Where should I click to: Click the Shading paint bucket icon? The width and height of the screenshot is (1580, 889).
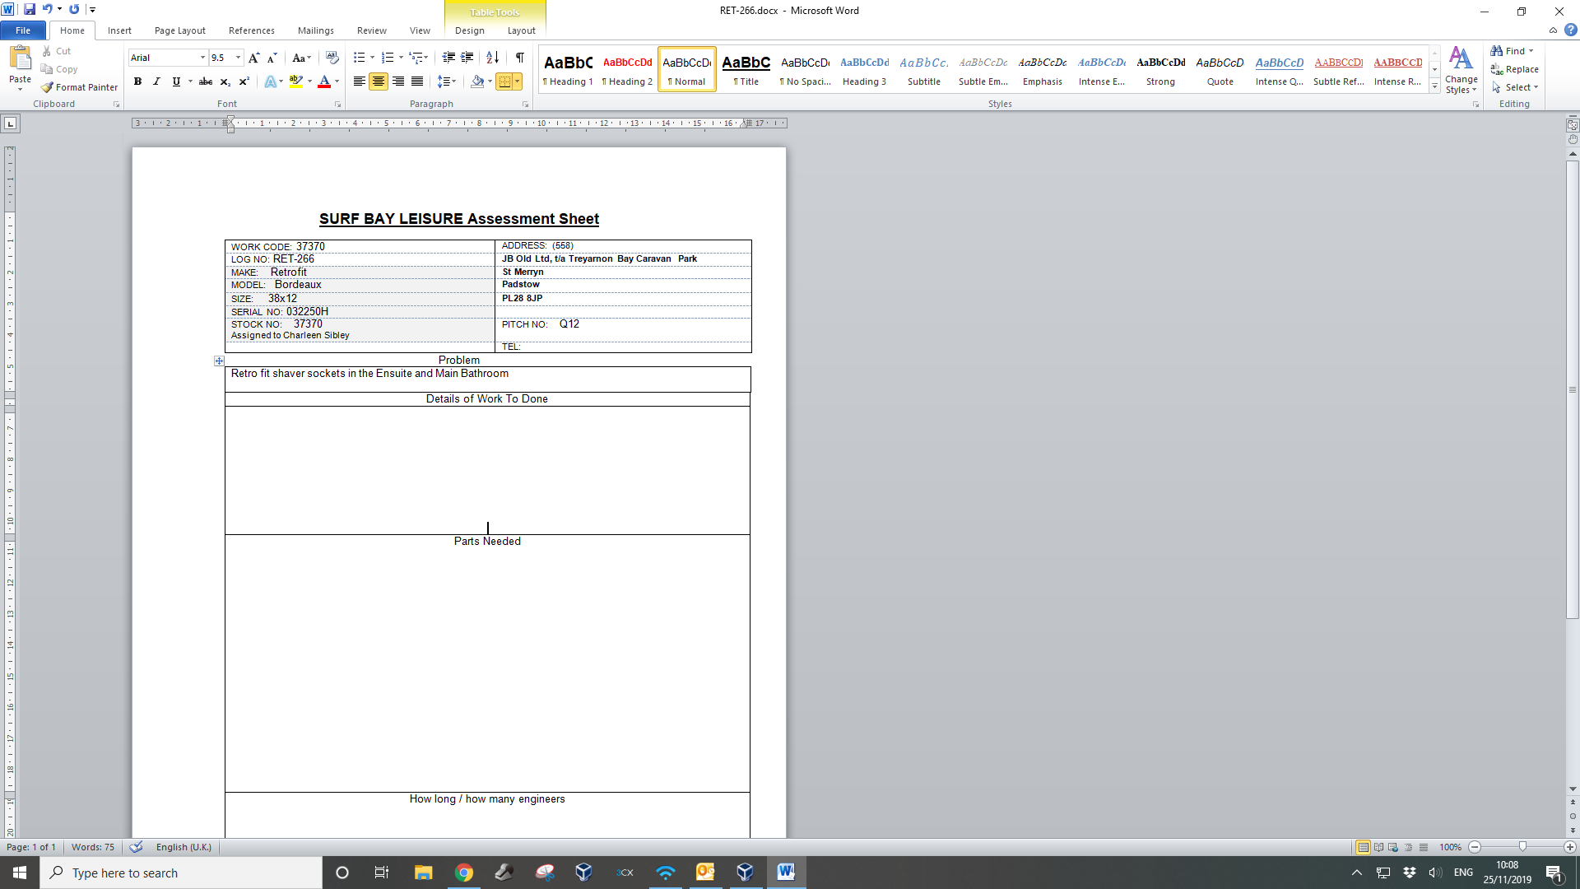click(477, 81)
